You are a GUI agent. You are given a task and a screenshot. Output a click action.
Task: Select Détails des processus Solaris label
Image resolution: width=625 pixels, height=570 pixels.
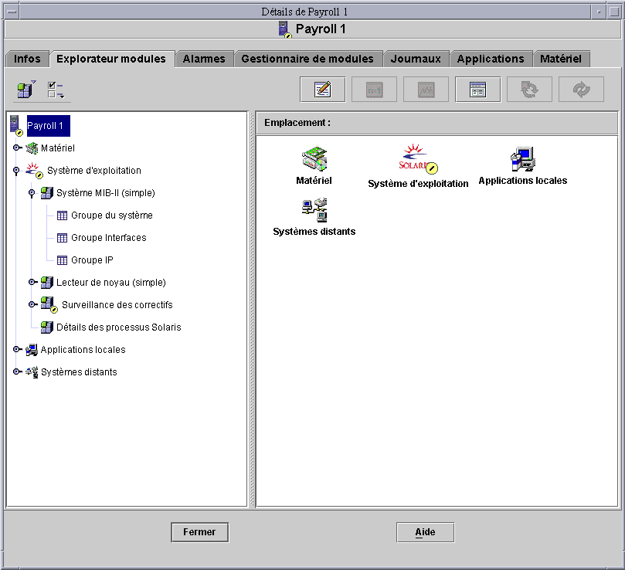pos(119,327)
